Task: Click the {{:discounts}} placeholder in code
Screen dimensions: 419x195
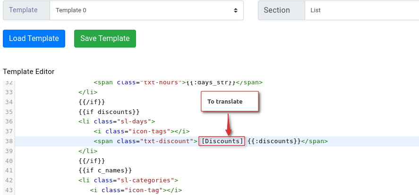Action: tap(274, 141)
